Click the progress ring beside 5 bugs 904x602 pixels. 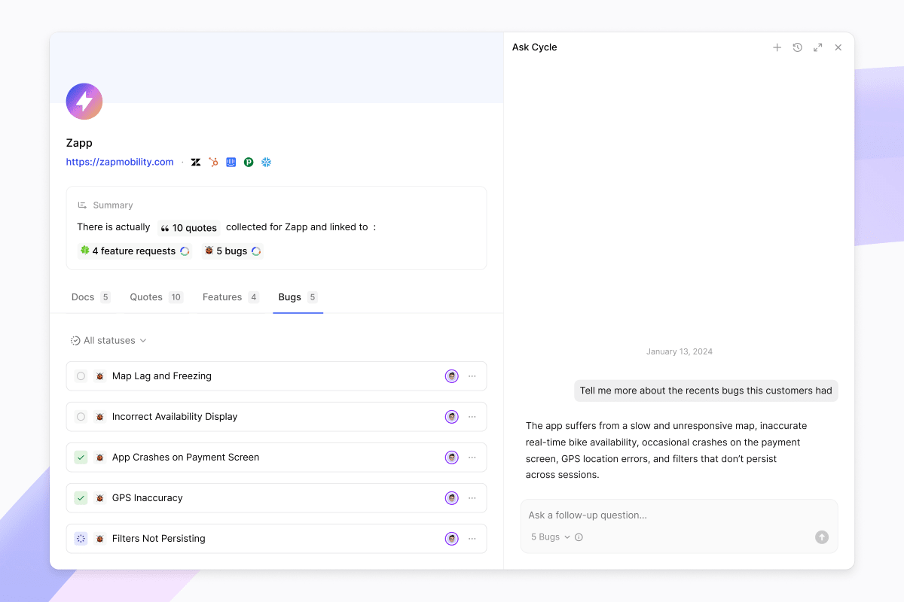pyautogui.click(x=256, y=251)
